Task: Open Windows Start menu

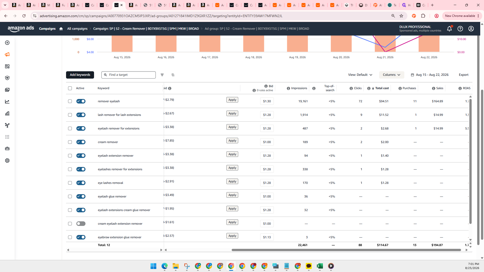Action: 154,266
